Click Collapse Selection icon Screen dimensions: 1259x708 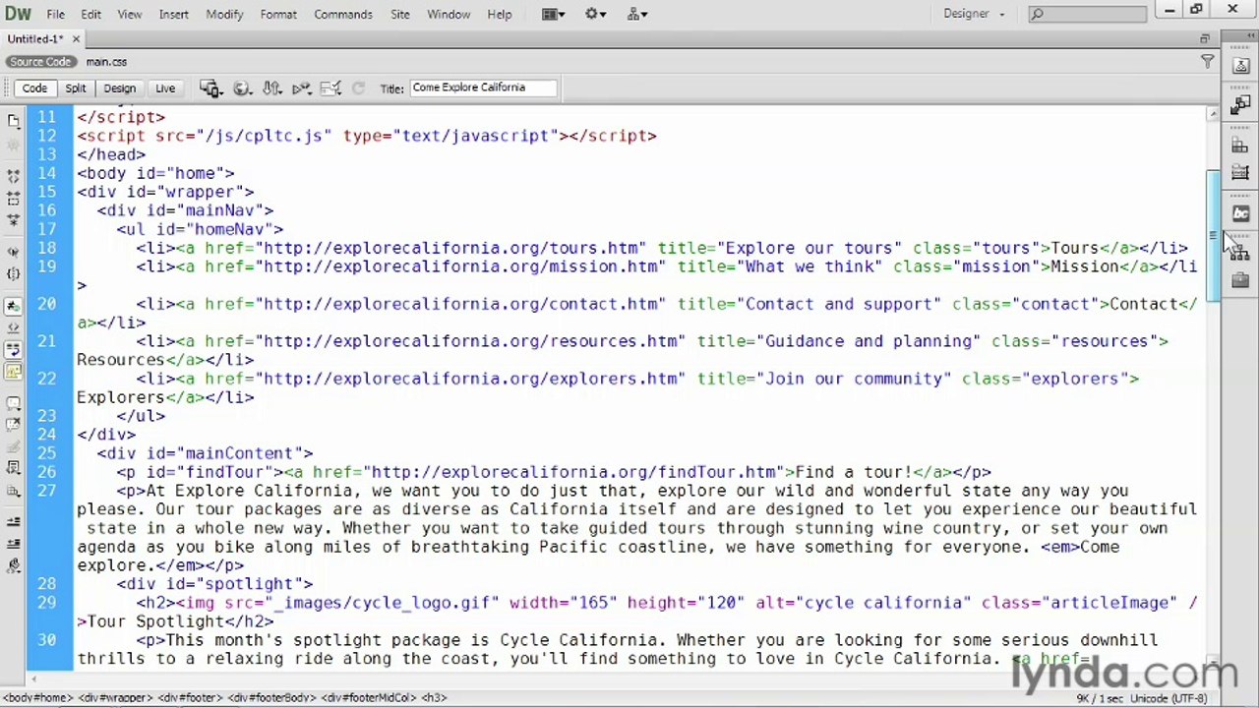tap(14, 198)
